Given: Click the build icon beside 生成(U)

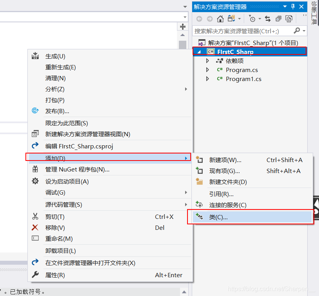Looking at the screenshot, I should coord(35,56).
